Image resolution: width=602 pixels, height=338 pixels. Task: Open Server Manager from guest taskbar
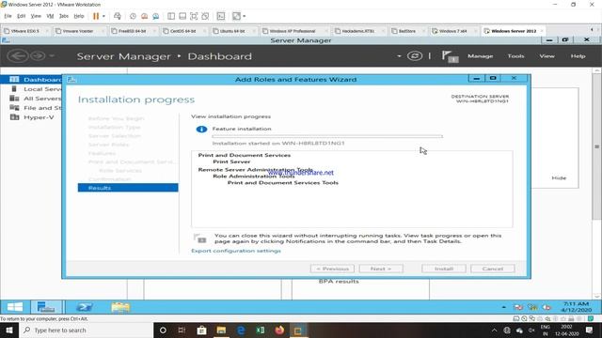point(46,307)
